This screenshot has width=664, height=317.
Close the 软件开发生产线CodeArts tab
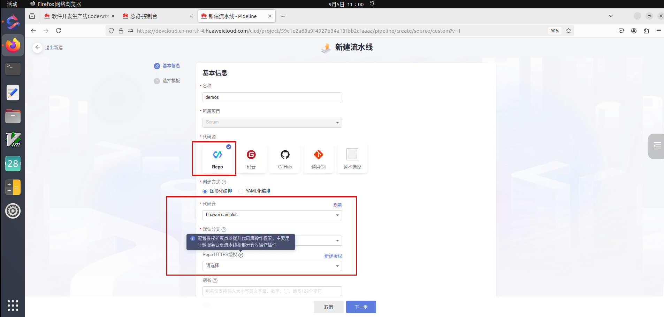point(113,16)
